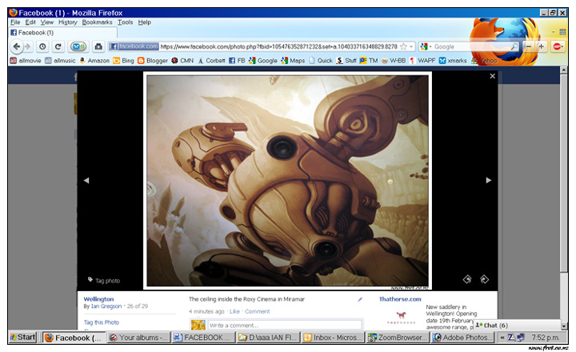Open the Stuff bookmark

(346, 61)
